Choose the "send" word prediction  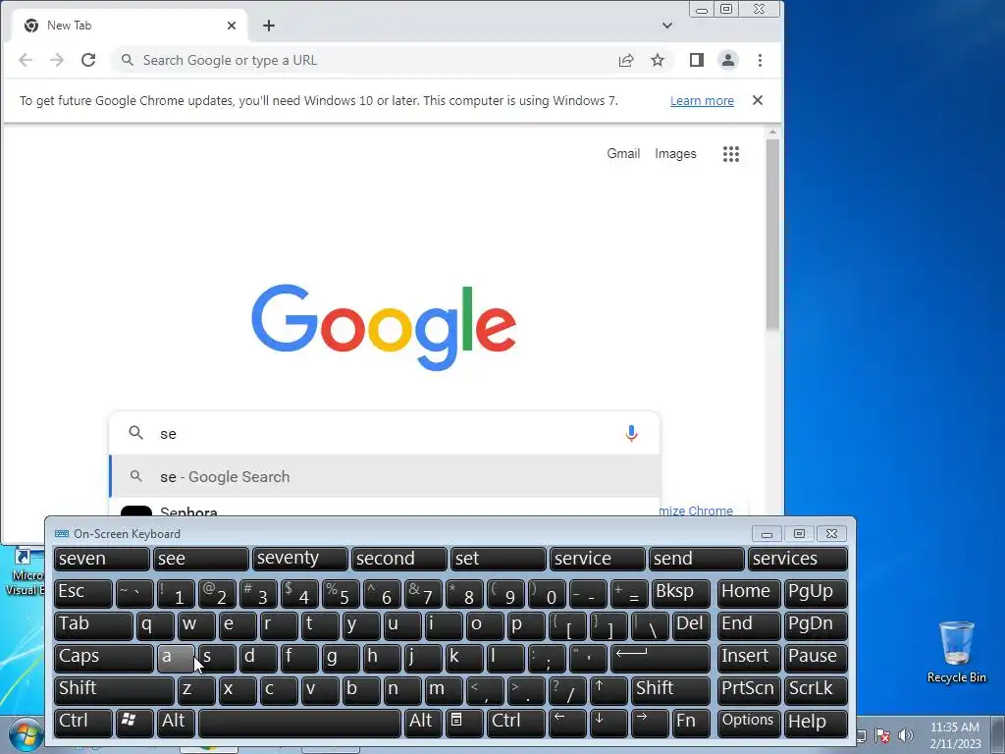[696, 559]
